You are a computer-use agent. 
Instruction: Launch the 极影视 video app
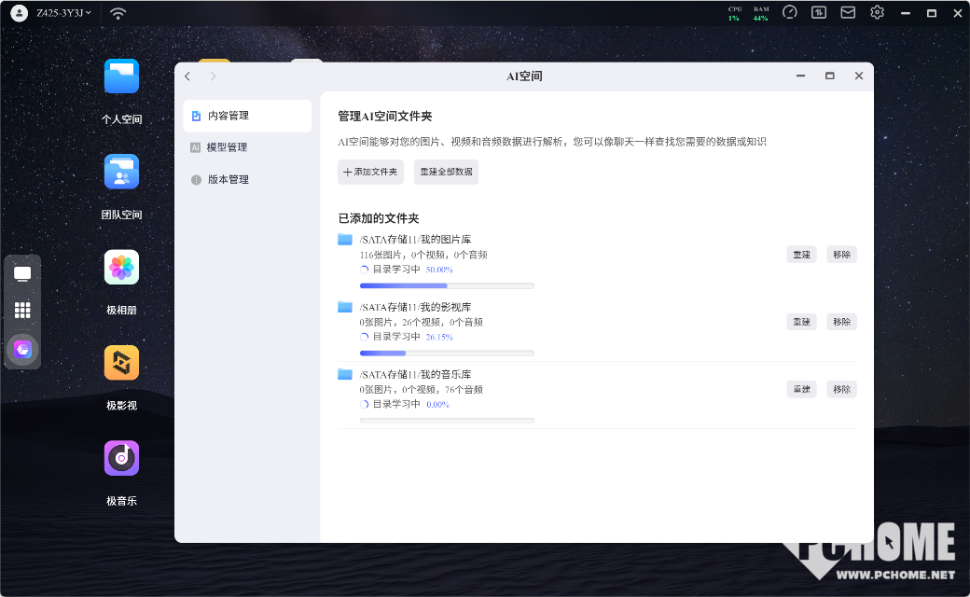click(x=121, y=363)
